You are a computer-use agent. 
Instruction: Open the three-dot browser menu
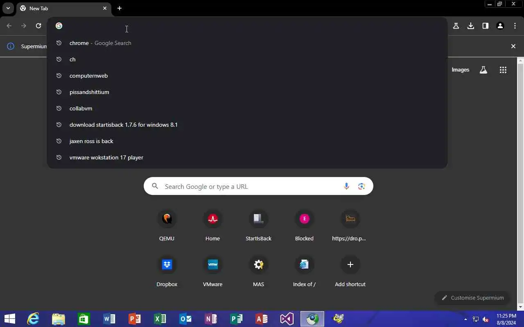[x=515, y=26]
